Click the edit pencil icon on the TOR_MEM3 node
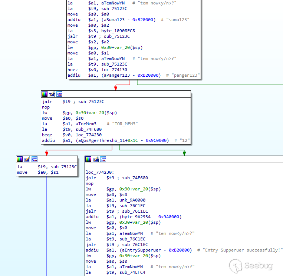The width and height of the screenshot is (283, 276). 52,94
